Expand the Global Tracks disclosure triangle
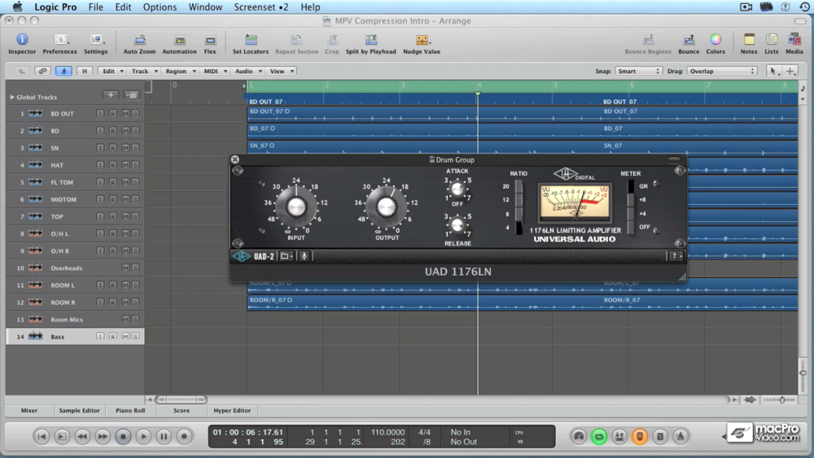Viewport: 814px width, 458px height. pos(11,97)
